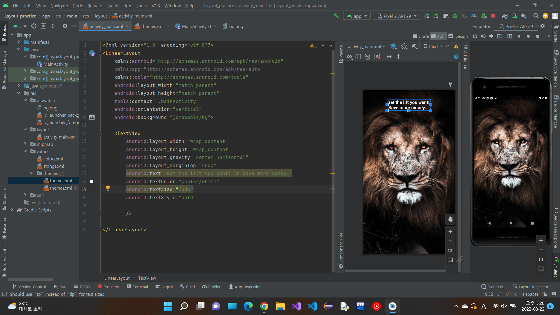This screenshot has height=315, width=560.
Task: Open the Refactor menu
Action: pyautogui.click(x=95, y=6)
